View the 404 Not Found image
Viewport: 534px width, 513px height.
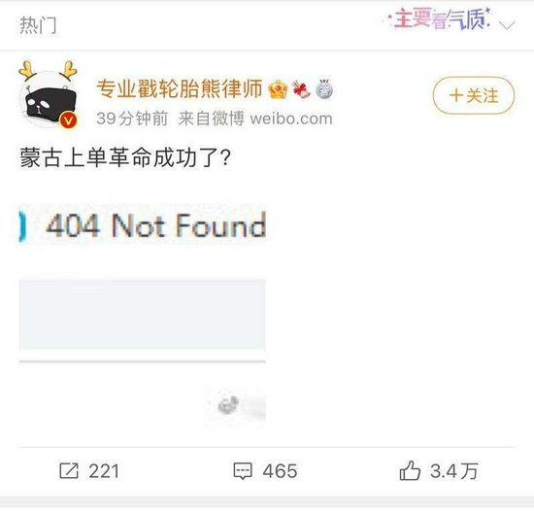click(143, 225)
